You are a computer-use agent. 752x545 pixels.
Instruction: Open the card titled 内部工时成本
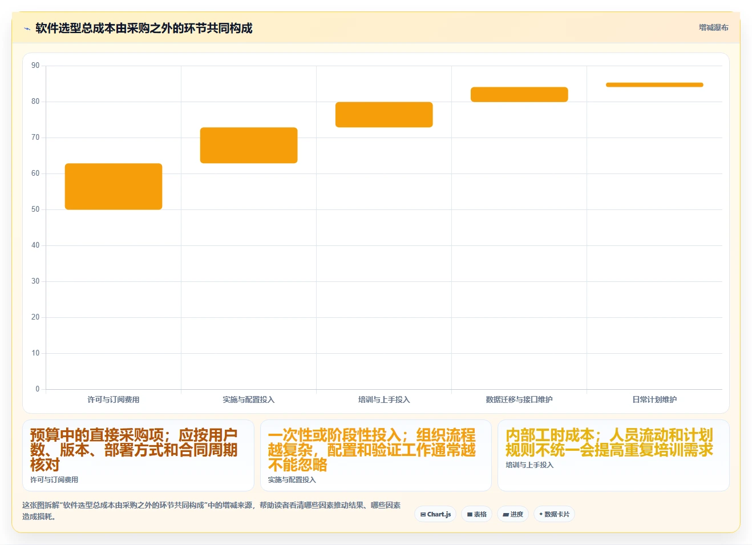tap(613, 455)
